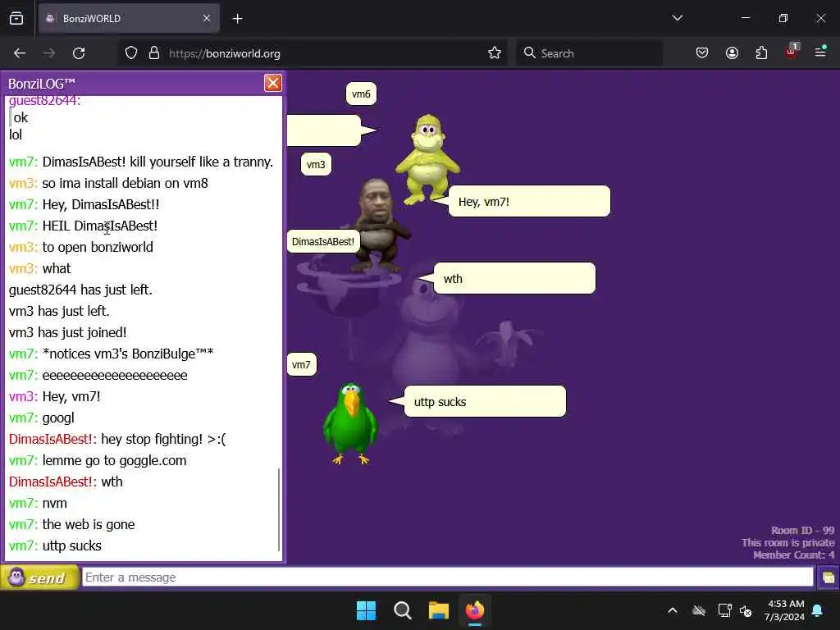Click the Firefox taskbar icon

[475, 610]
